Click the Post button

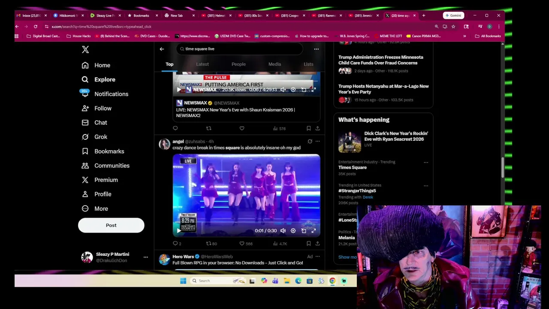111,225
